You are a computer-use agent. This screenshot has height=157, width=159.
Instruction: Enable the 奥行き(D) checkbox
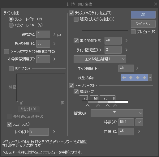click(11, 69)
